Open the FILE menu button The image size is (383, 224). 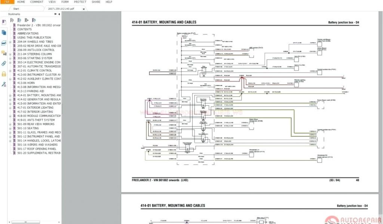click(x=7, y=2)
